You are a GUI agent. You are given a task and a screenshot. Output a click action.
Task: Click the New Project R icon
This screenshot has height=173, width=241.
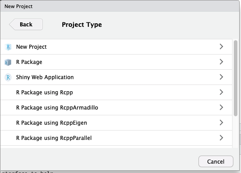coord(8,47)
